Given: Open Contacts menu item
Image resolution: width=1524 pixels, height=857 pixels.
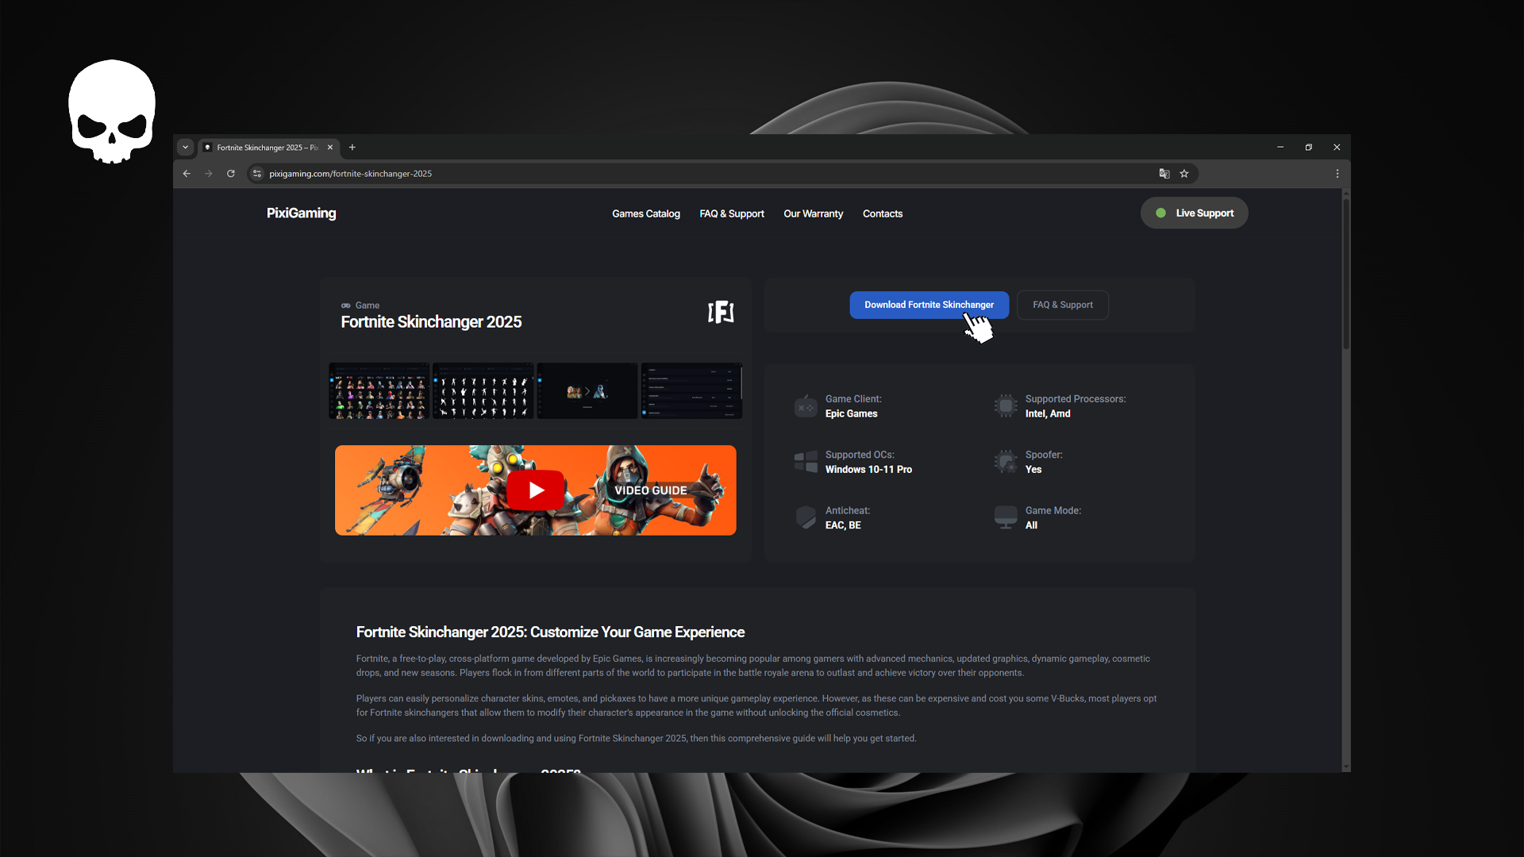Looking at the screenshot, I should coord(883,213).
